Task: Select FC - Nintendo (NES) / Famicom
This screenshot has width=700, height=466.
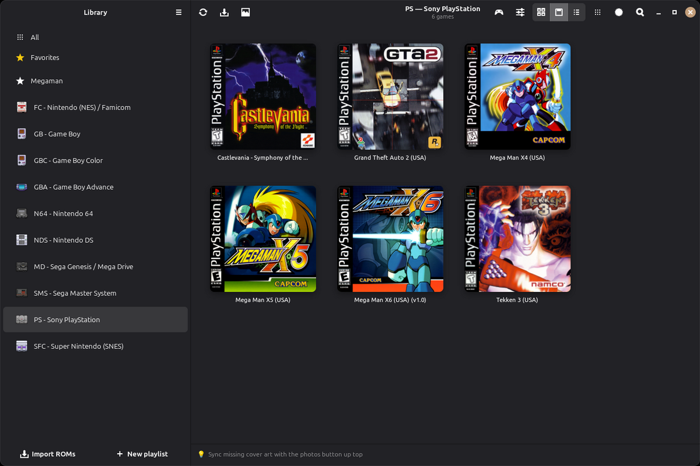Action: tap(96, 107)
